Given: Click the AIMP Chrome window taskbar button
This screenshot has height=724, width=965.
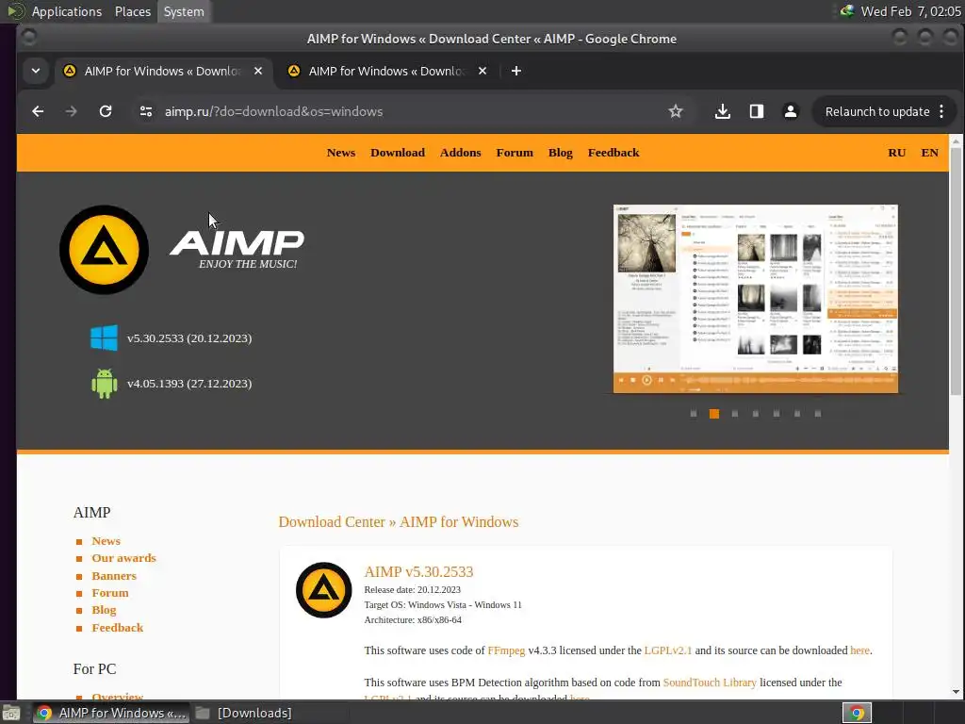Looking at the screenshot, I should click(111, 713).
